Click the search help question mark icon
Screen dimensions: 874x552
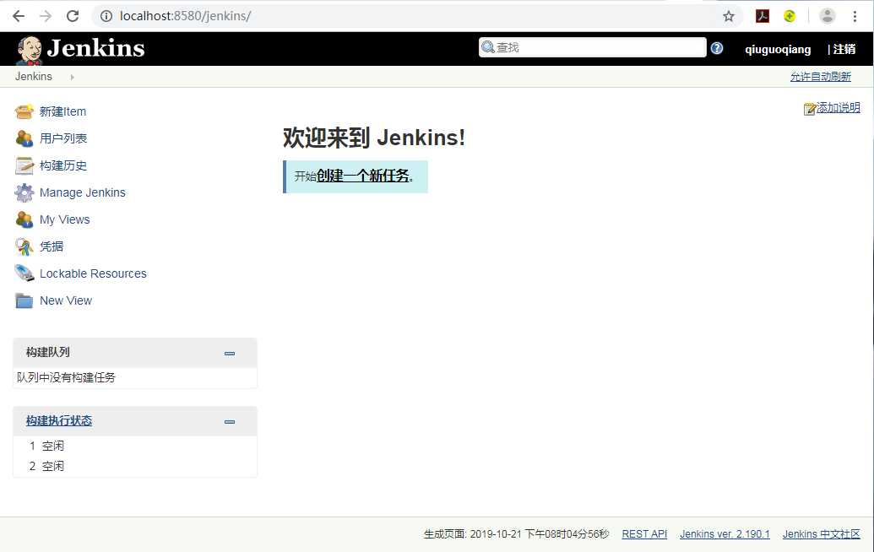(717, 48)
